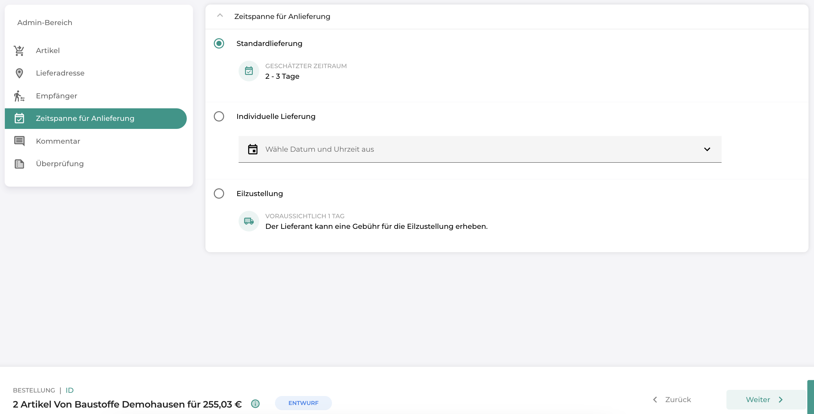
Task: Select the Individuelle Lieferung radio button
Action: [x=219, y=116]
